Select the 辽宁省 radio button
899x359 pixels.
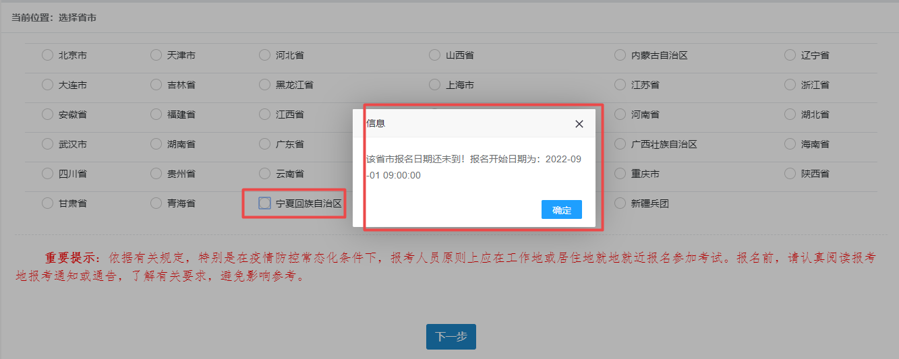pos(790,55)
